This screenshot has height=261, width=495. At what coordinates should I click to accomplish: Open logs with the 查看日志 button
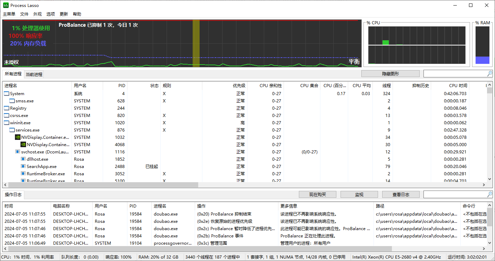tap(401, 194)
